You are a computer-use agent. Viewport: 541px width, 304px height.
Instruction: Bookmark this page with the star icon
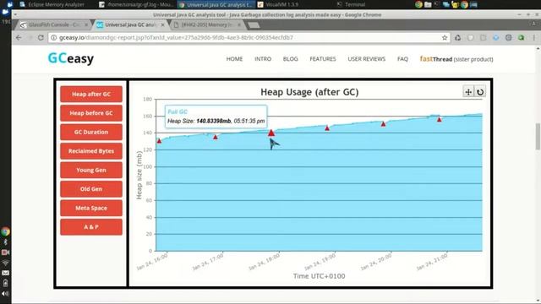[x=445, y=37]
